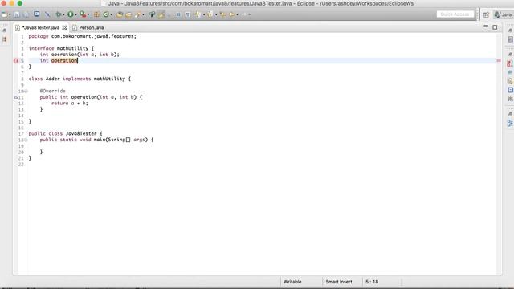Expand the Run configurations dropdown arrow
This screenshot has height=289, width=514.
(75, 14)
